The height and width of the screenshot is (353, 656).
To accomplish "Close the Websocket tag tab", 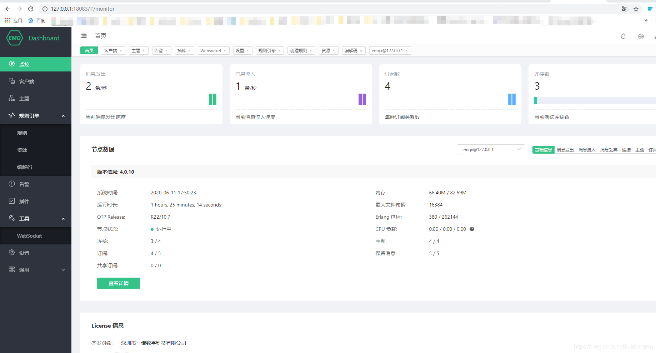I will (225, 51).
